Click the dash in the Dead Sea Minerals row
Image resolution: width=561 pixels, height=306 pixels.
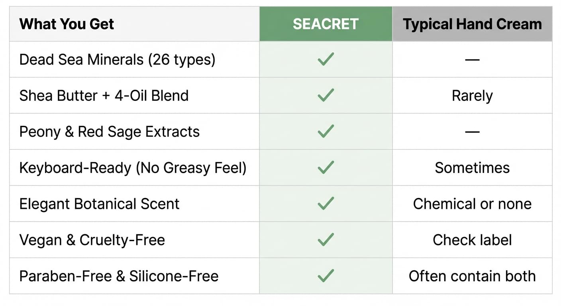[472, 60]
